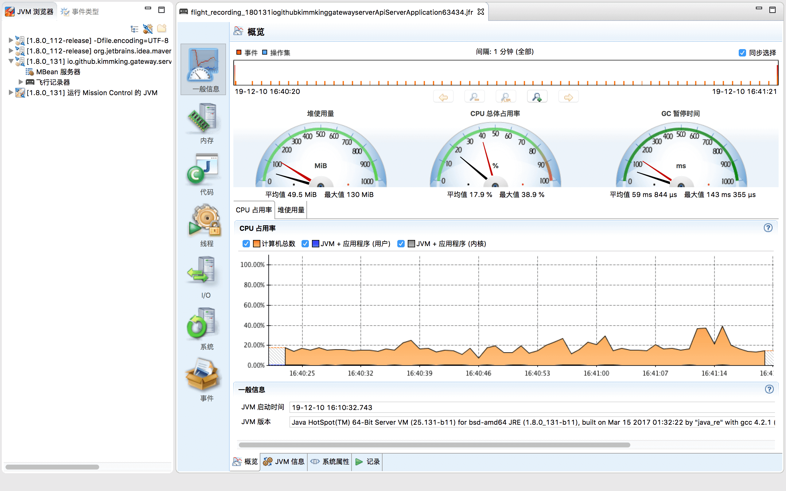Uncheck the 计算机总数 series checkbox
This screenshot has width=786, height=491.
coord(246,244)
